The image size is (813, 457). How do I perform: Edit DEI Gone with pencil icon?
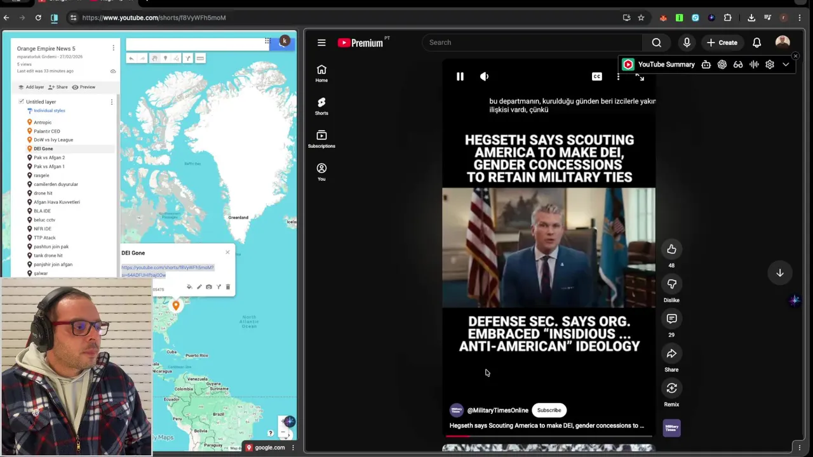199,287
